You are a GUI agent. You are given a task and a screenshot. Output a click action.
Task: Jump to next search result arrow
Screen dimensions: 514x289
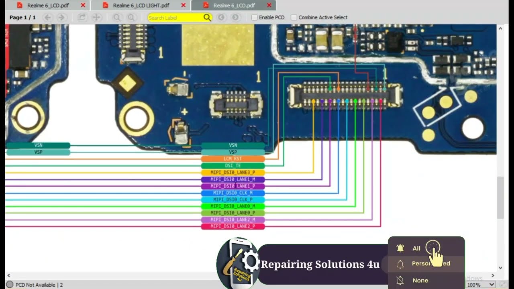(x=236, y=17)
